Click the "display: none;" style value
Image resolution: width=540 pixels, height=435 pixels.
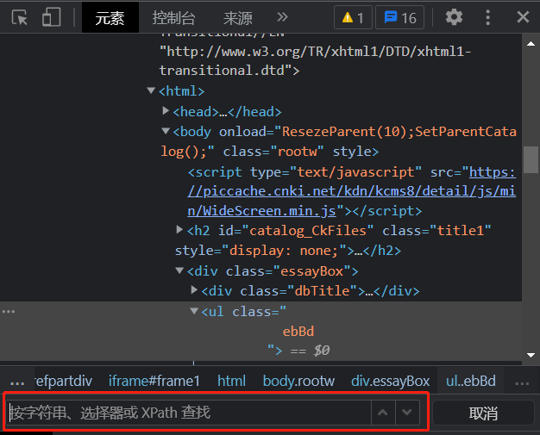pos(285,251)
